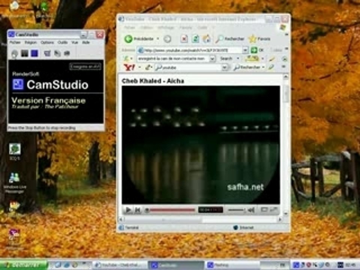Click the player fullscreen icon
360x270 pixels.
pos(274,210)
